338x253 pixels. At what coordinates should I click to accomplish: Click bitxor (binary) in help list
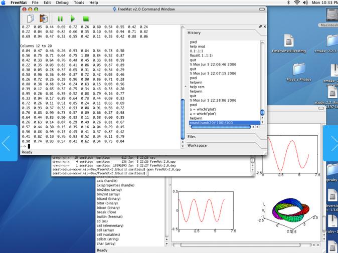(108, 207)
